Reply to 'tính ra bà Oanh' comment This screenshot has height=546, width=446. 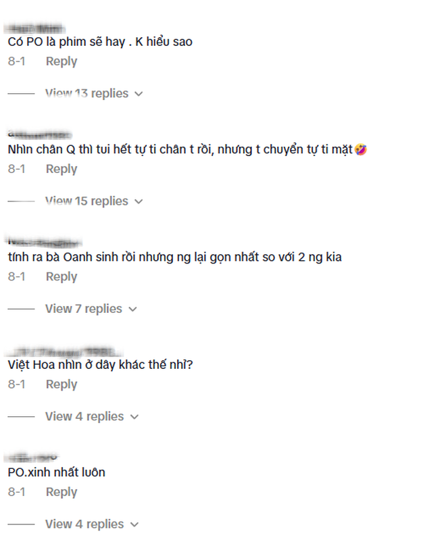click(61, 276)
